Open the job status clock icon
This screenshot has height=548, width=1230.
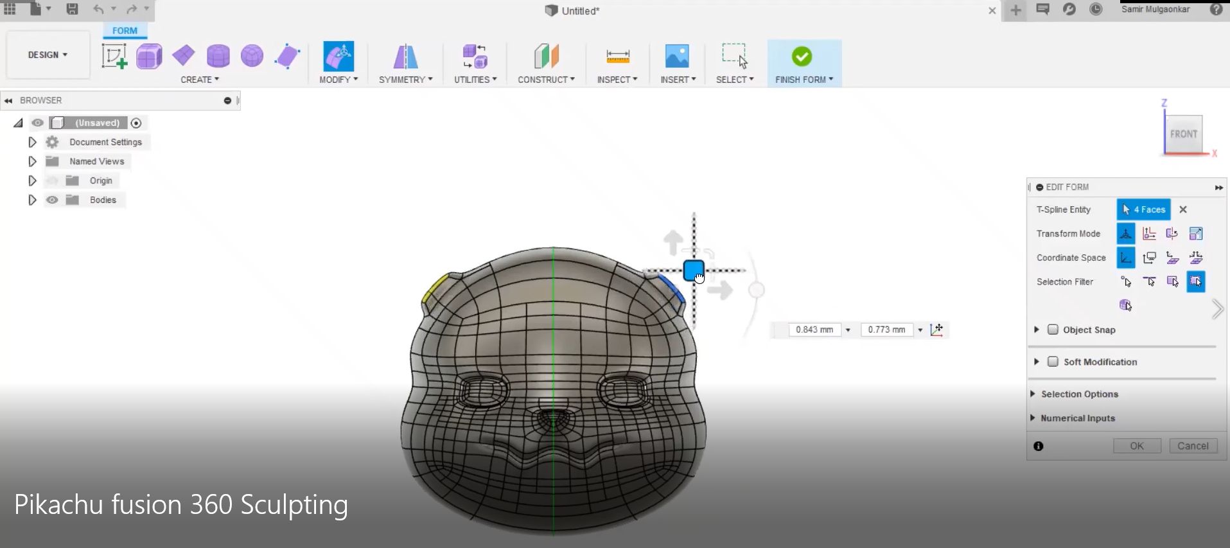click(1096, 9)
